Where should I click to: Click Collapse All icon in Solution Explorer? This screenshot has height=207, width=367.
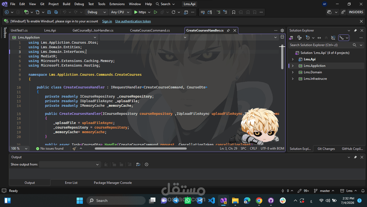326,38
